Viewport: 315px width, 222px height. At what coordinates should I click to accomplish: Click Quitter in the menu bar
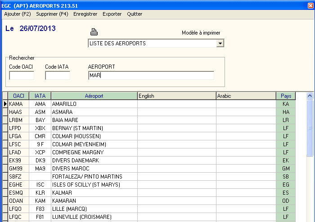135,14
